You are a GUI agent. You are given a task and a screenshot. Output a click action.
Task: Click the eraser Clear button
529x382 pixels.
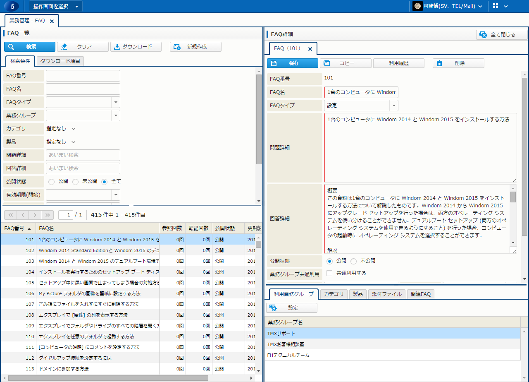83,47
